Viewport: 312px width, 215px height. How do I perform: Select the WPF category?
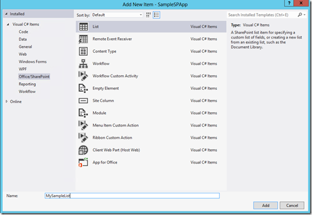coord(22,69)
